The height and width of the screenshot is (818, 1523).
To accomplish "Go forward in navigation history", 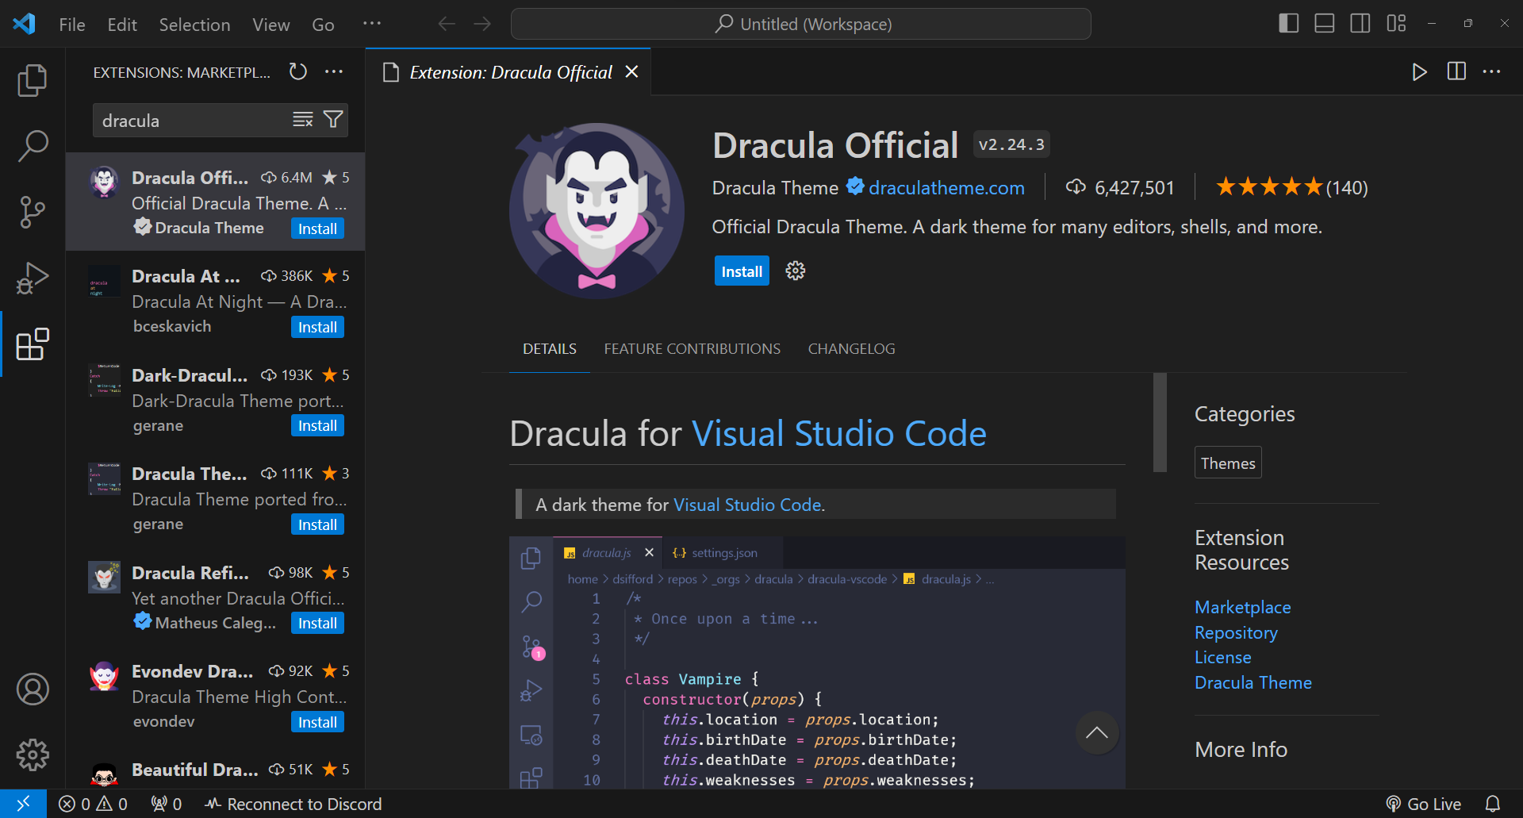I will click(482, 24).
